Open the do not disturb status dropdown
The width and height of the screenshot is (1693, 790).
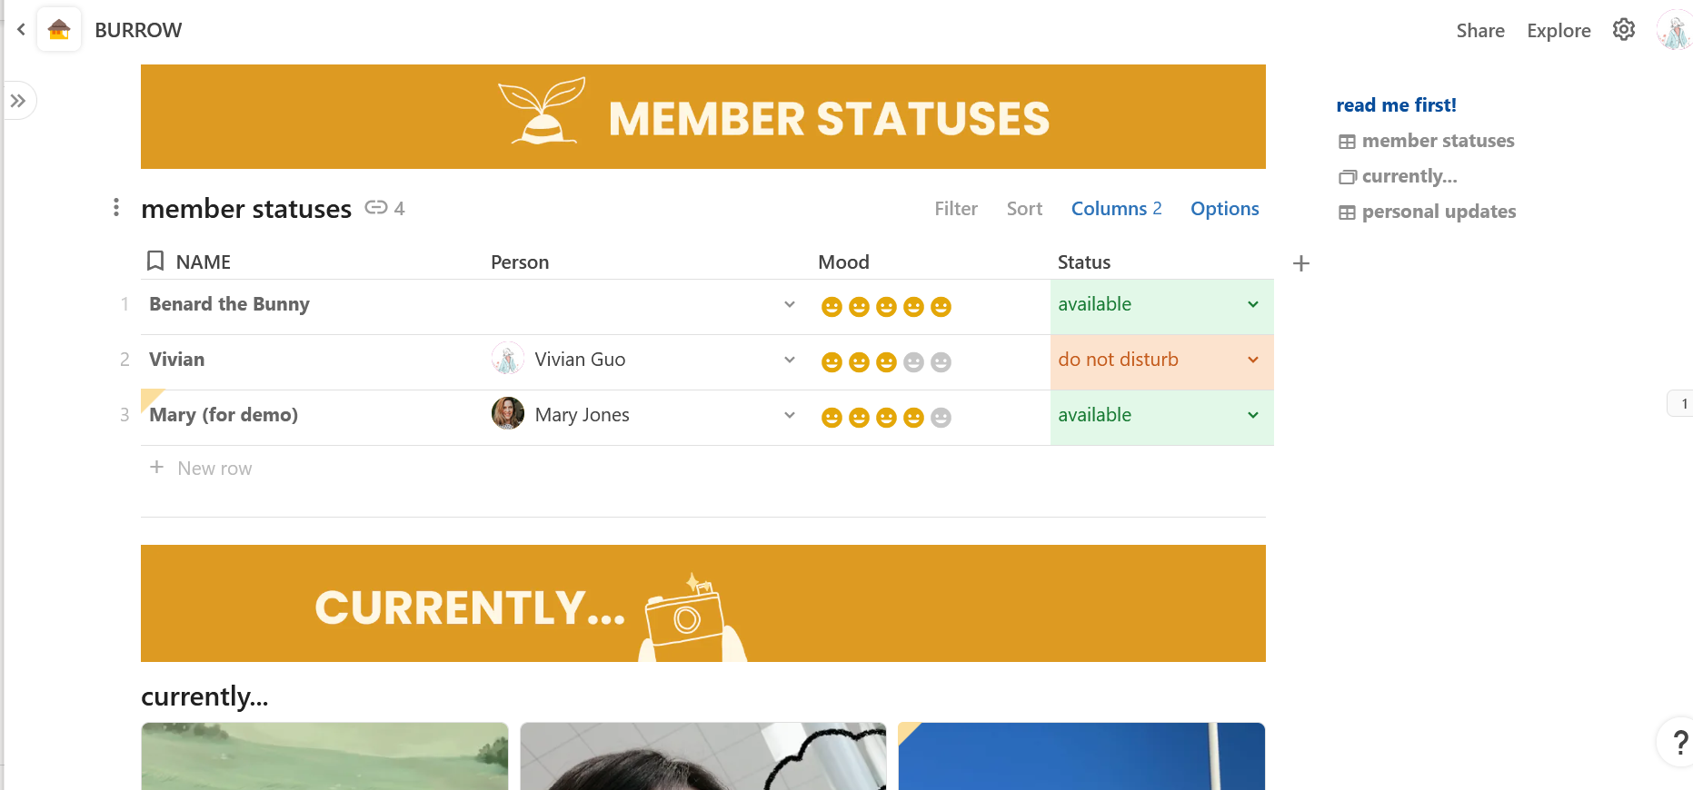tap(1253, 360)
